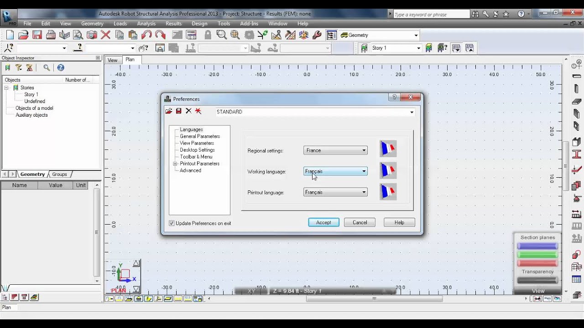
Task: Open a project with the folder icon
Action: [x=23, y=35]
